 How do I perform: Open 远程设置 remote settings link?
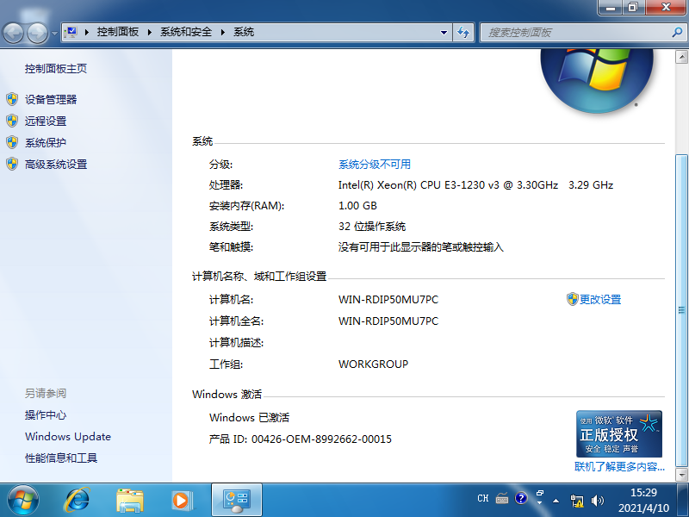tap(46, 121)
